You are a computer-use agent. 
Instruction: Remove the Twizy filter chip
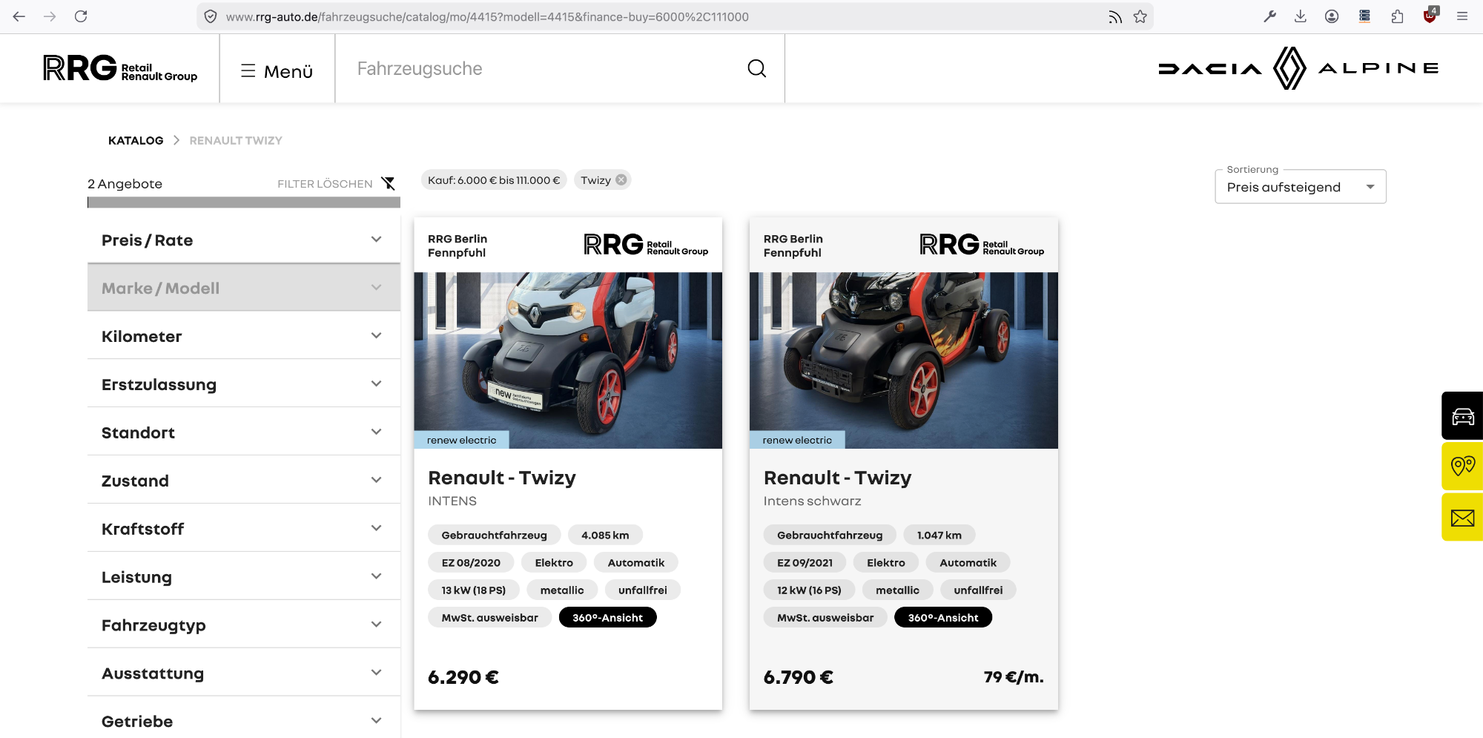click(x=621, y=179)
